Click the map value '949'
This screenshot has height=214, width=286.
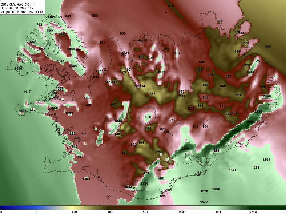coord(172,120)
